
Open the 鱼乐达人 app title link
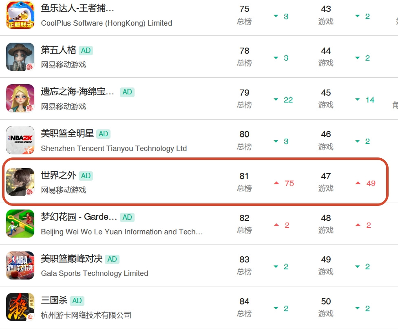77,8
